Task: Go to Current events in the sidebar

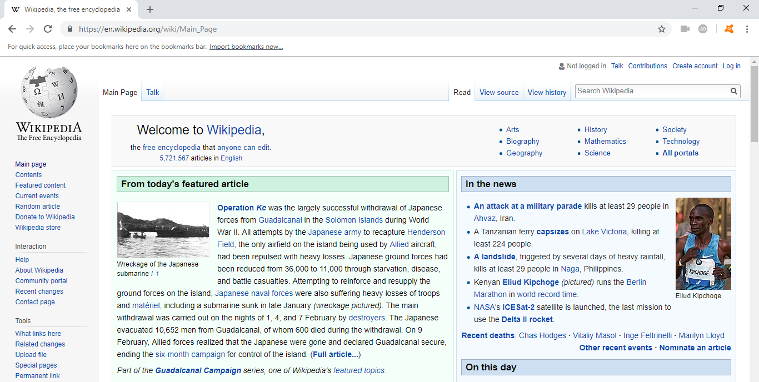Action: (x=37, y=196)
